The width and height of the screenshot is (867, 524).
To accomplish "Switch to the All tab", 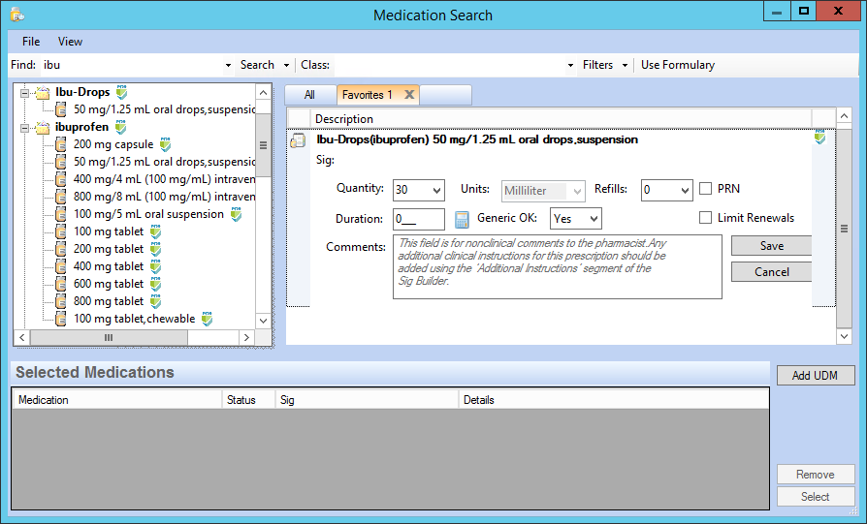I will click(x=309, y=95).
